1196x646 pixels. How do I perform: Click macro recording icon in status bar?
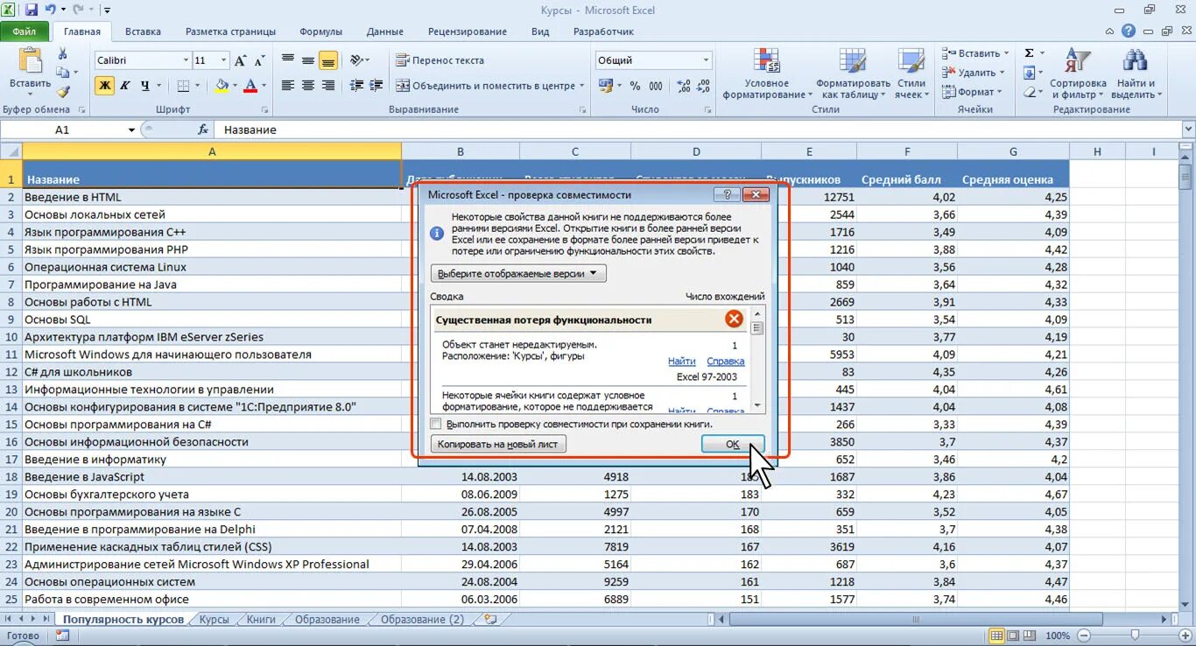coord(62,635)
